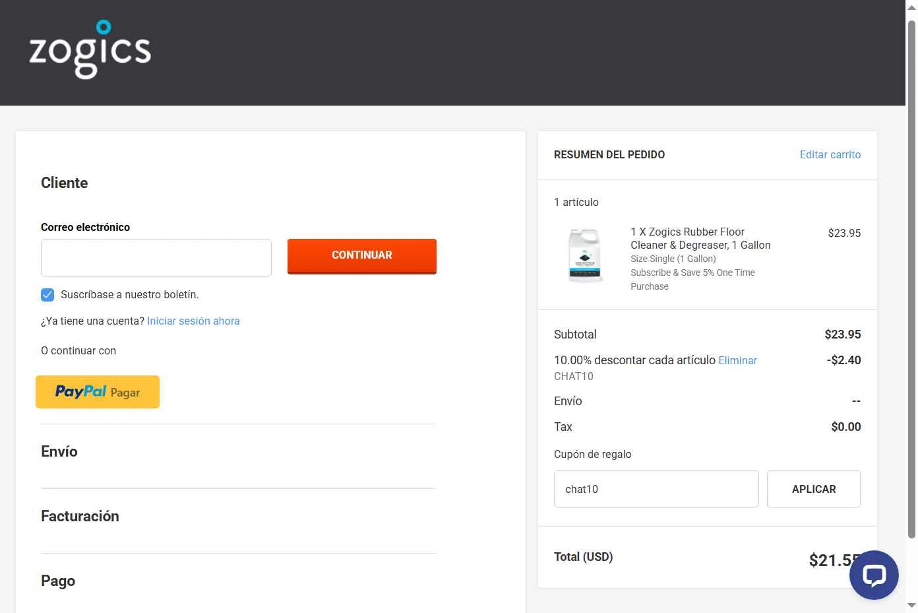Click the orange CONTINUAR button

click(362, 256)
